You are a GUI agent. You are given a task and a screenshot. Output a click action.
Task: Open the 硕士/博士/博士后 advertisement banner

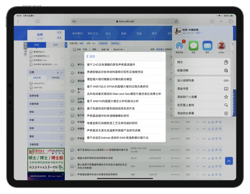46,160
